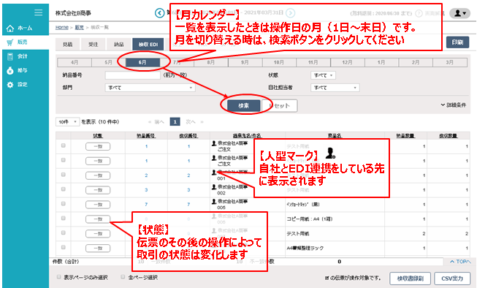The image size is (477, 288).
Task: Sort by 検収番号 column header
Action: 188,136
